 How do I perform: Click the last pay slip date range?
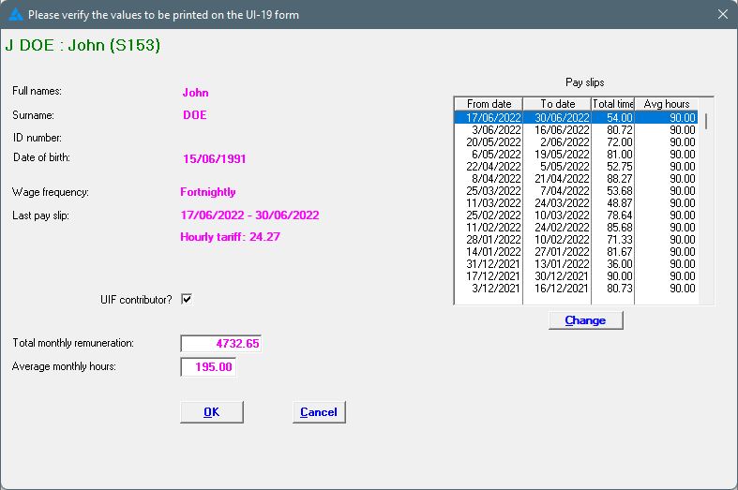250,215
